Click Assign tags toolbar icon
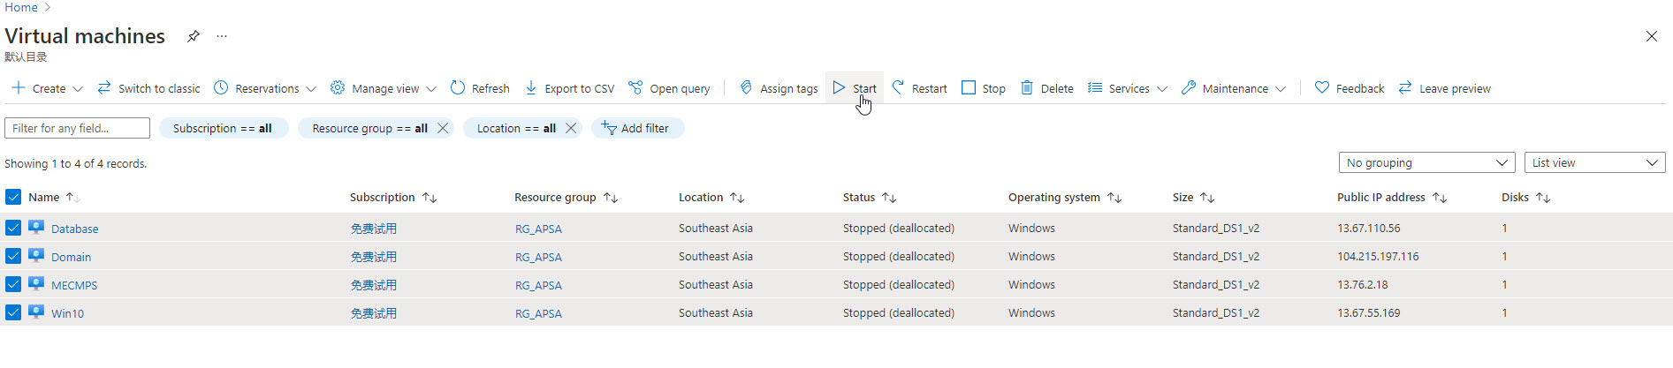The height and width of the screenshot is (368, 1673). pos(746,88)
